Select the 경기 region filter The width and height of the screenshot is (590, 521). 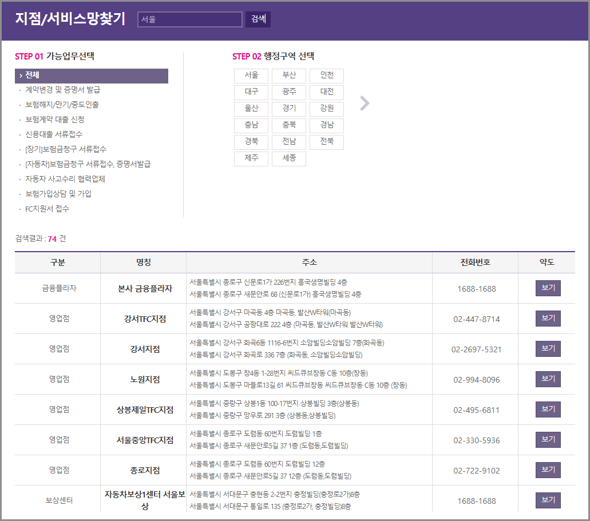[x=289, y=109]
